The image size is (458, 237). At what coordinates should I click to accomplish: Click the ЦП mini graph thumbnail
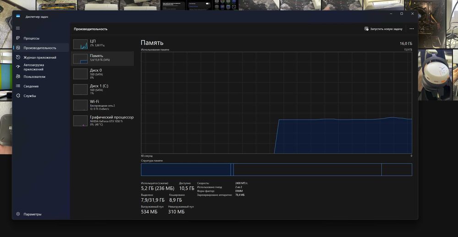point(80,44)
